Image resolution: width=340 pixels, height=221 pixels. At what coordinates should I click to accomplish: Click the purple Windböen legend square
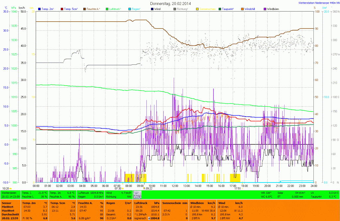click(x=265, y=9)
